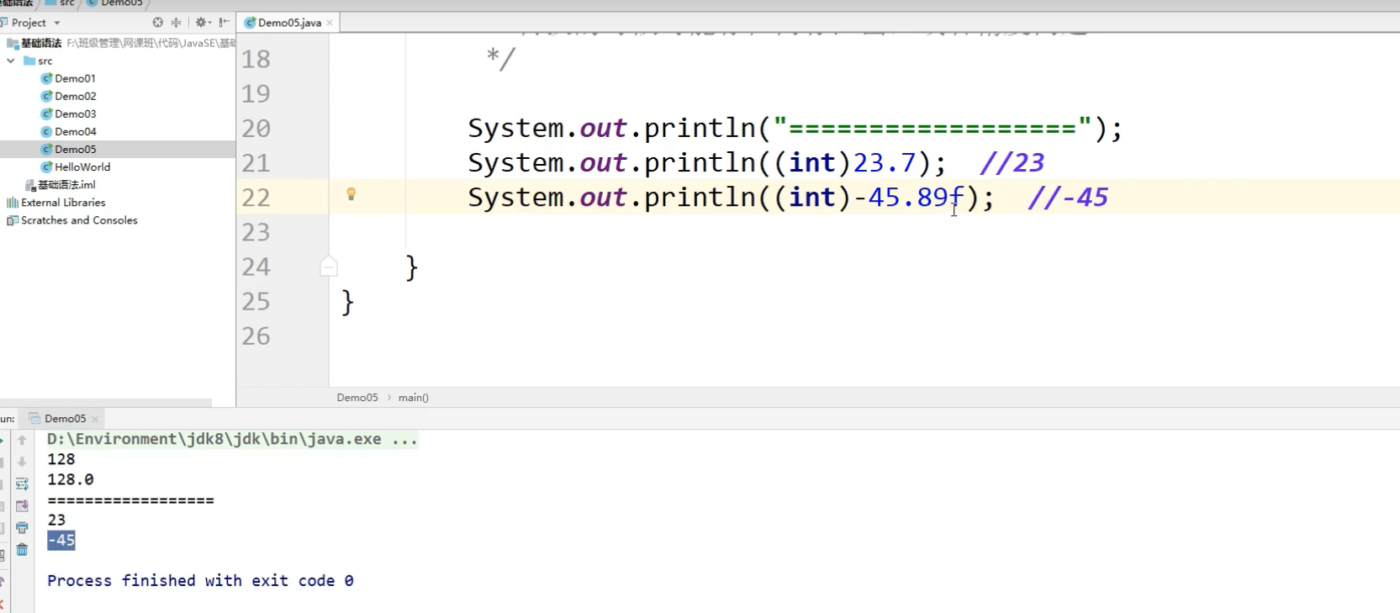The height and width of the screenshot is (613, 1400).
Task: Click the yellow lightbulb on line 22
Action: click(351, 194)
